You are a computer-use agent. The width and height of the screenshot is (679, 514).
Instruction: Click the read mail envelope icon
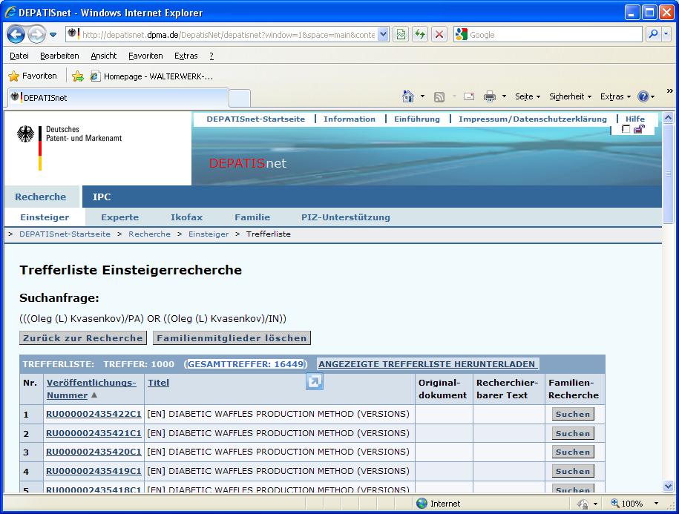(469, 96)
